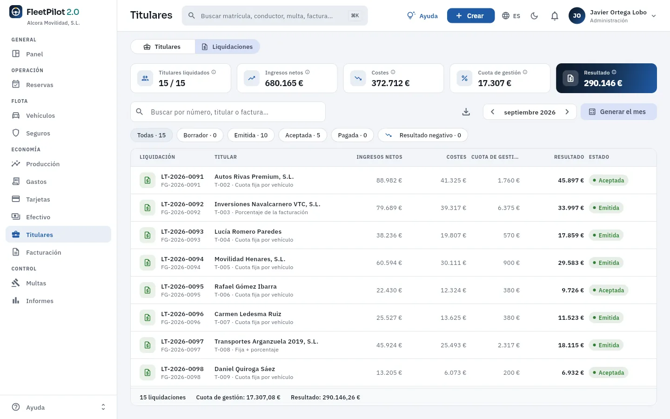Show info tooltip for Cuota de gestión
Screen dimensions: 670x419
(525, 72)
